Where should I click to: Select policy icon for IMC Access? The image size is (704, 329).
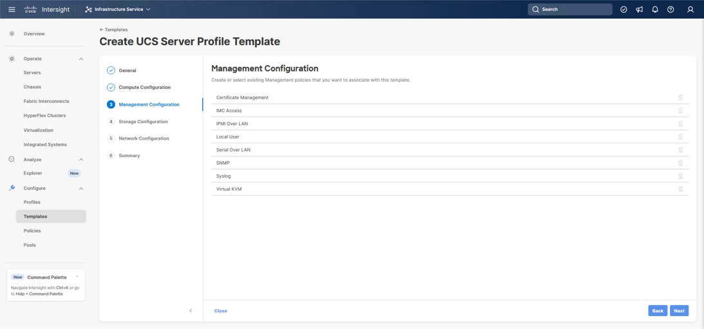(681, 110)
